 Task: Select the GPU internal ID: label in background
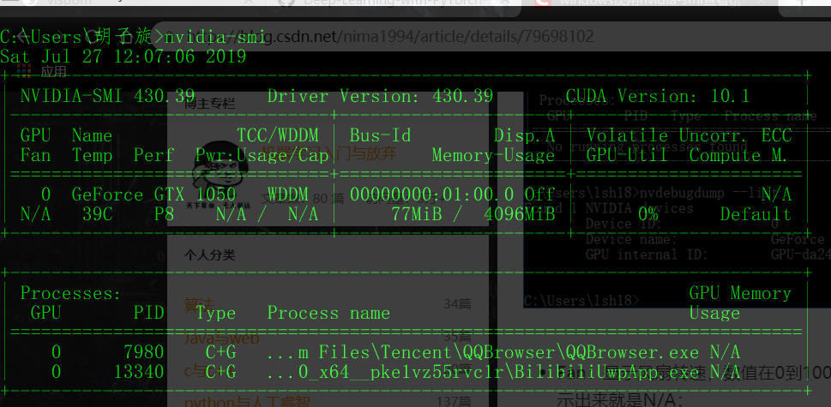point(647,254)
